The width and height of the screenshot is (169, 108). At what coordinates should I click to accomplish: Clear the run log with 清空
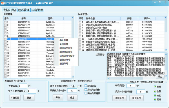click(x=160, y=77)
